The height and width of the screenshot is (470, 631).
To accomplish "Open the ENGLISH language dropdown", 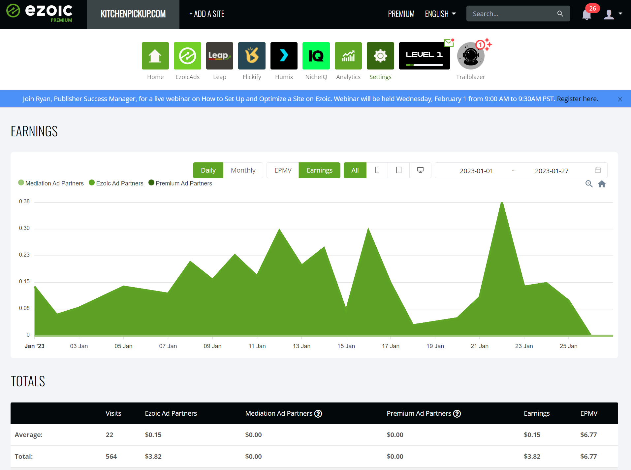I will tap(440, 14).
